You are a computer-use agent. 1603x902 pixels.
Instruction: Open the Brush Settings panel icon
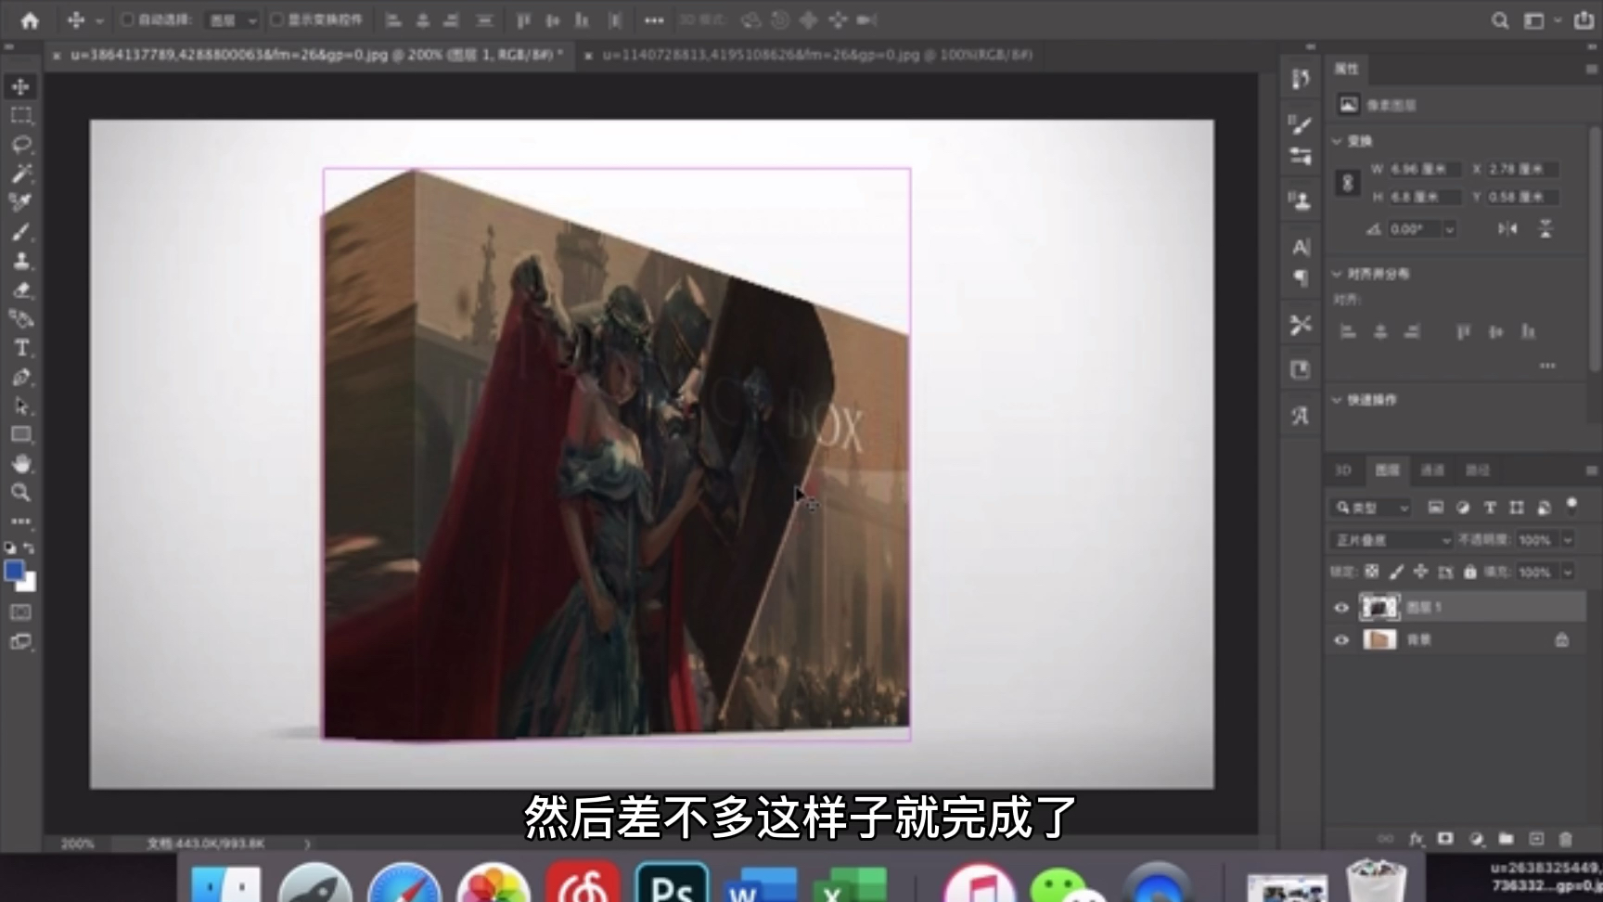click(1301, 125)
